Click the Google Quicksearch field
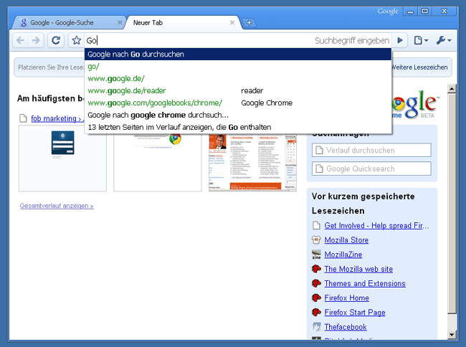Image resolution: width=466 pixels, height=347 pixels. pos(371,168)
